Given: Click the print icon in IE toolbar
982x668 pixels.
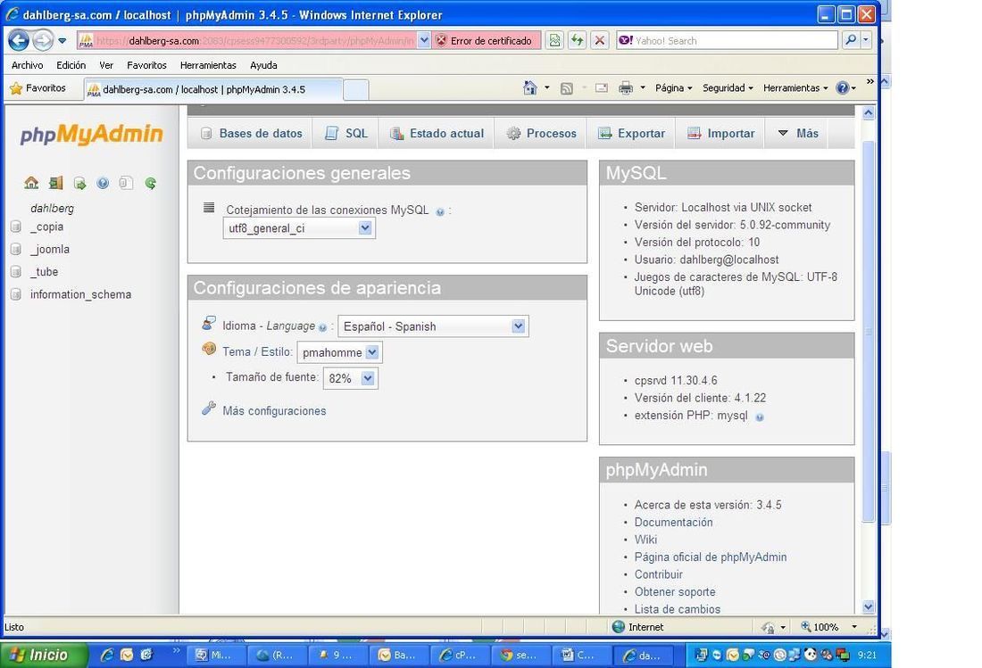Looking at the screenshot, I should click(x=625, y=88).
